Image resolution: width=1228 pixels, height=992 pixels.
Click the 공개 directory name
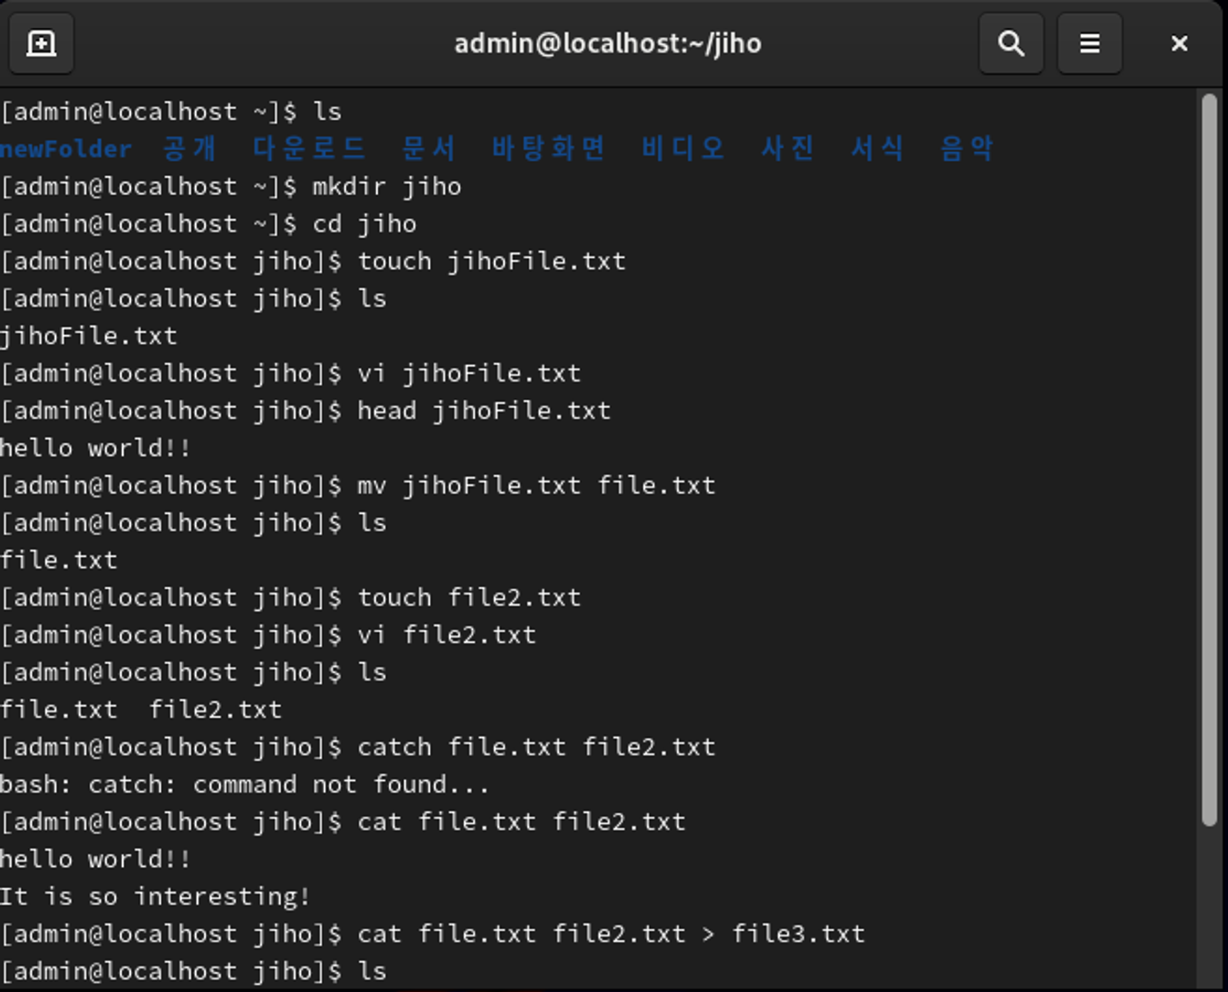coord(190,149)
